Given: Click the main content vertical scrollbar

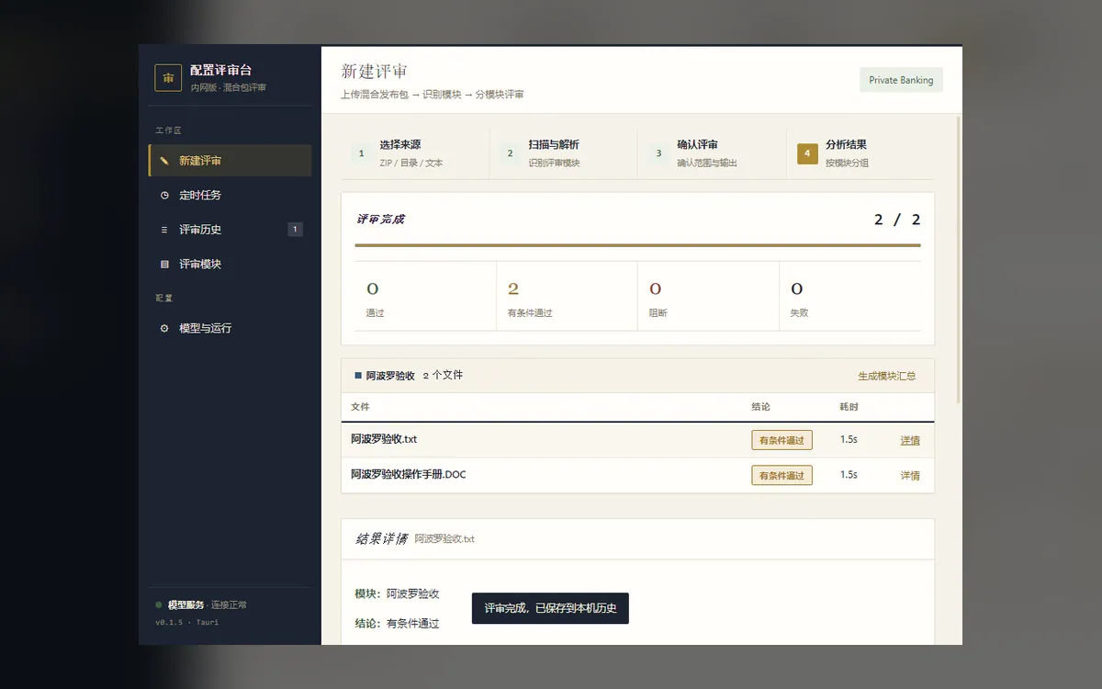Looking at the screenshot, I should (x=959, y=260).
